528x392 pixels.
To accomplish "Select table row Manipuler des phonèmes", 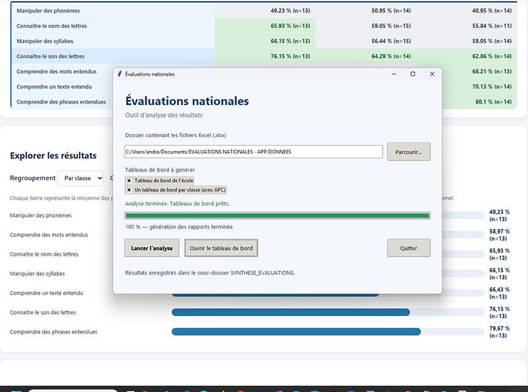I will pyautogui.click(x=264, y=11).
